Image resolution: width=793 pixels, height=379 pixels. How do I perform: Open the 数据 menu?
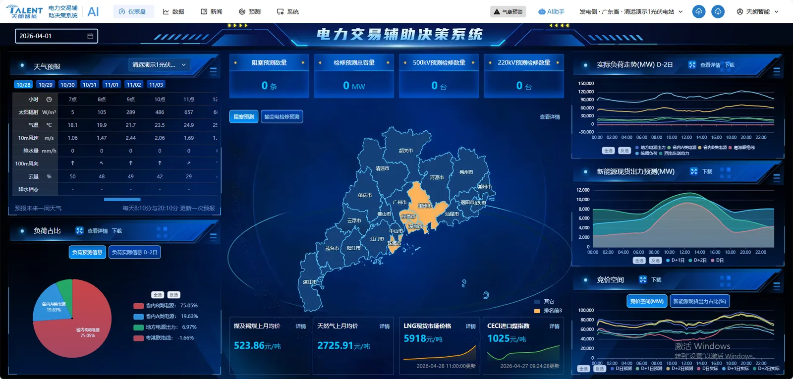pos(173,11)
